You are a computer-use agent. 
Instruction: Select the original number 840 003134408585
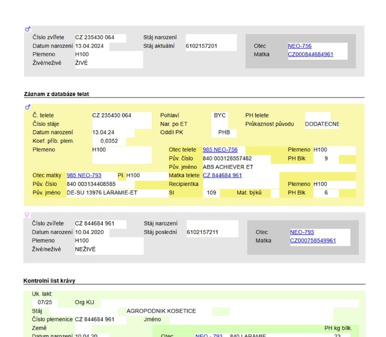(x=91, y=184)
